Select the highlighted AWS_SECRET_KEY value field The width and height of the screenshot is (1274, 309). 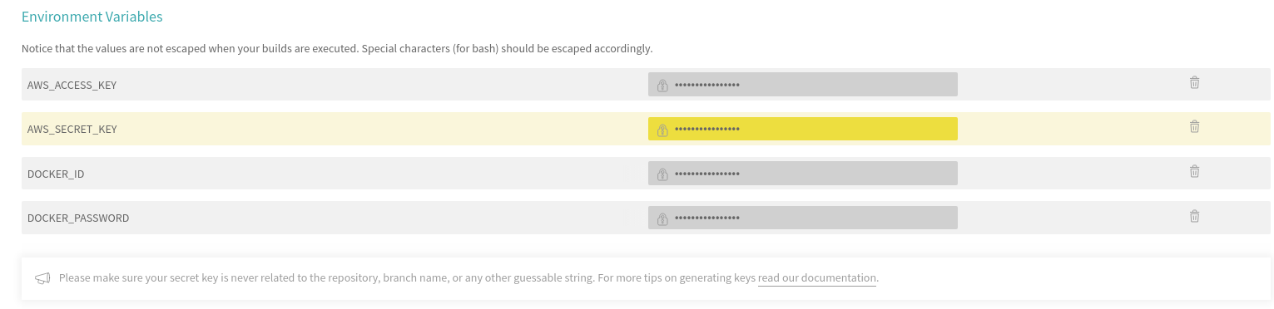802,129
